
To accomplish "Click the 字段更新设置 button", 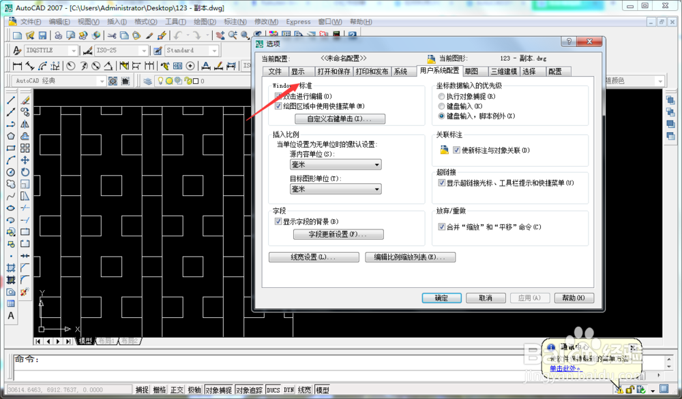I will pos(338,234).
